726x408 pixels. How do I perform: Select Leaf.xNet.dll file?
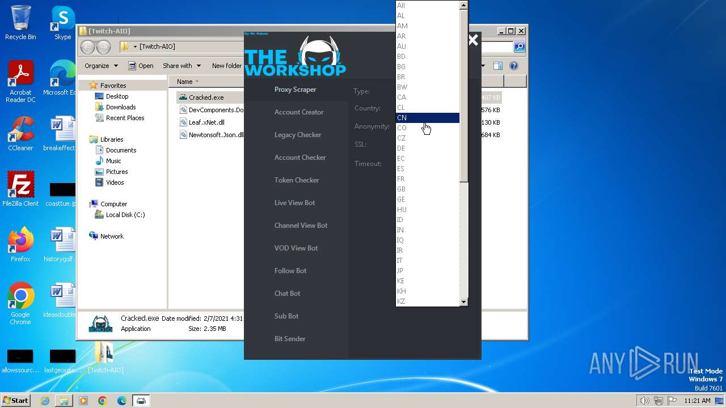tap(206, 122)
